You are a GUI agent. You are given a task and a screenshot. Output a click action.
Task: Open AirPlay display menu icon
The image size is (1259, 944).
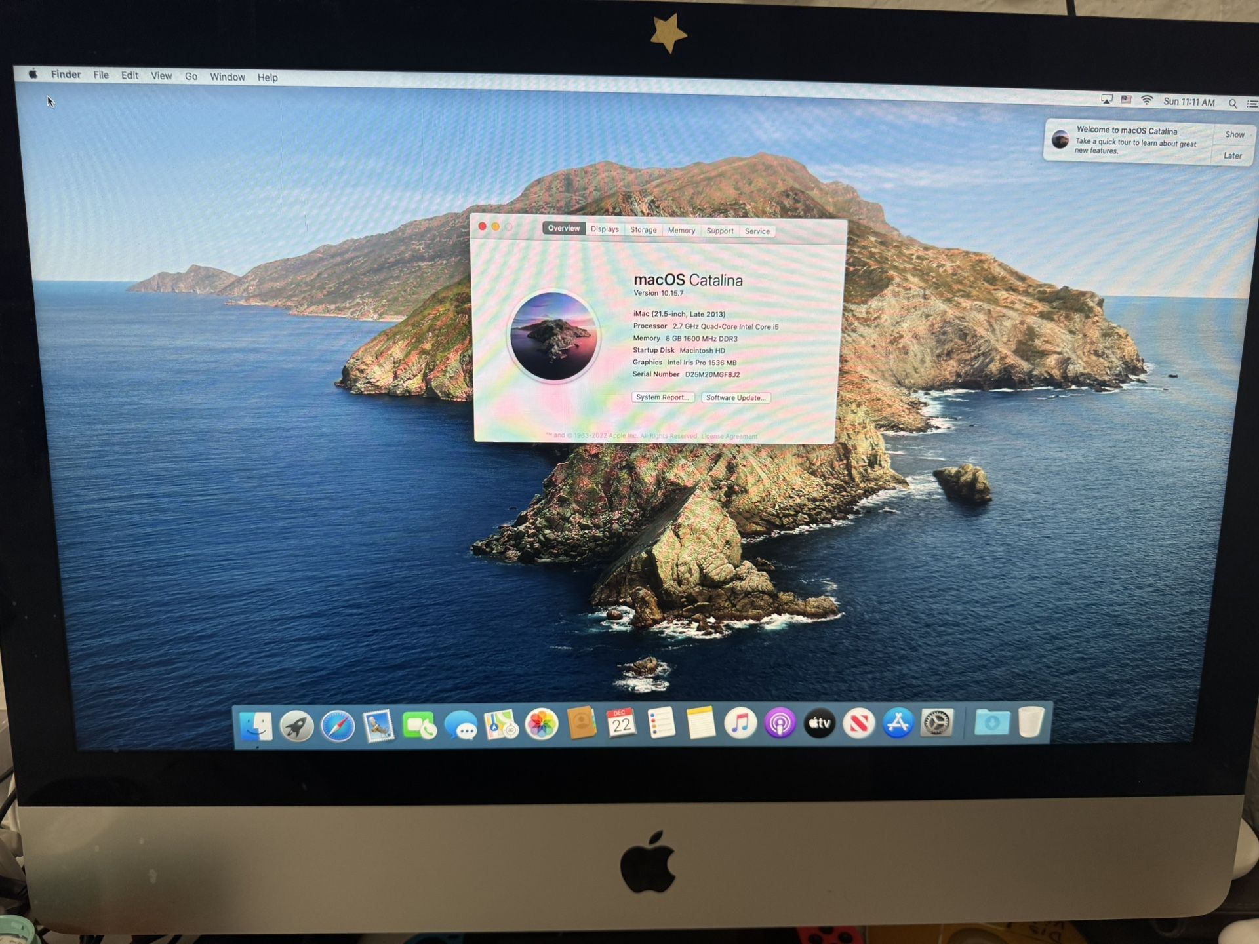click(1107, 99)
